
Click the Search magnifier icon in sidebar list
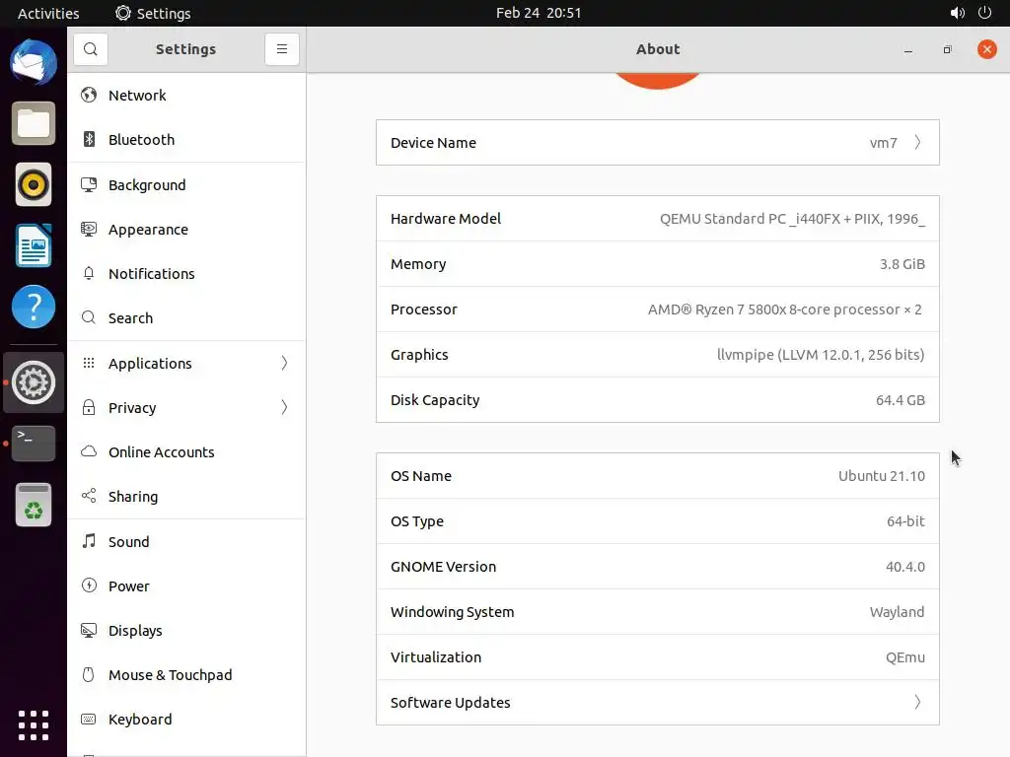click(89, 318)
